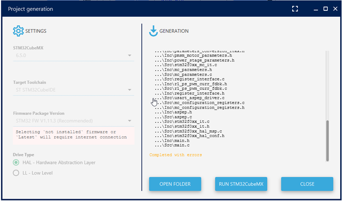
Task: Click the ...\Src\main.c log line
Action: point(172,145)
